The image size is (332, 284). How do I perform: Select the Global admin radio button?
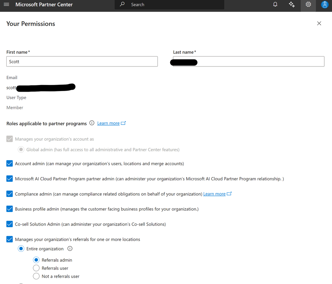(21, 149)
